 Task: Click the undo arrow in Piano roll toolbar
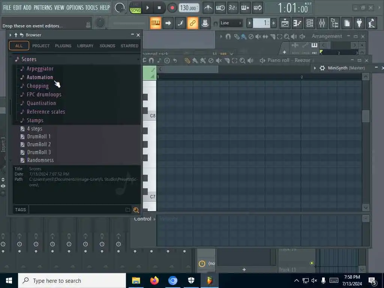[x=175, y=60]
